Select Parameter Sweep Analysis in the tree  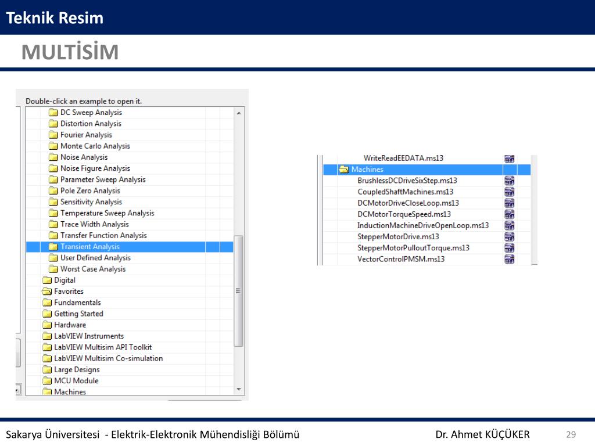click(103, 179)
